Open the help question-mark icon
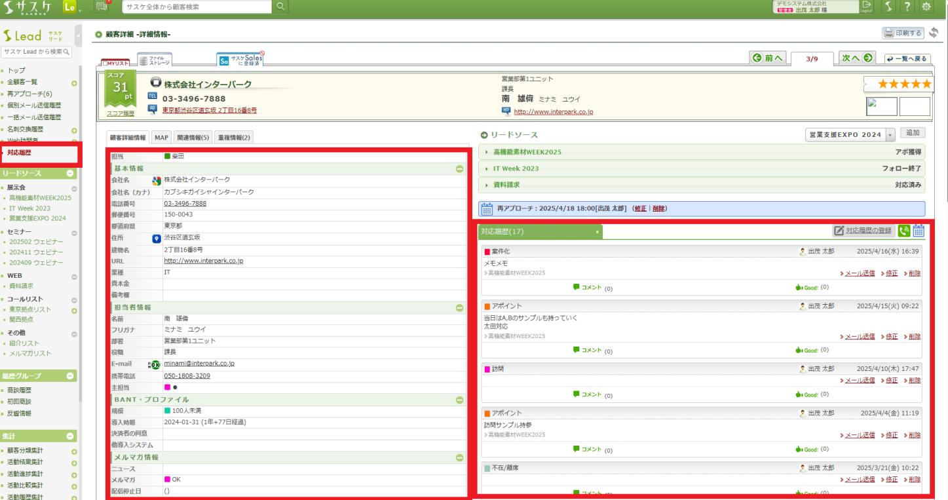This screenshot has height=500, width=948. pyautogui.click(x=907, y=7)
